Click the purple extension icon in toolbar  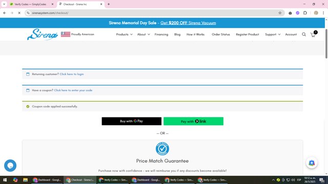click(x=297, y=13)
